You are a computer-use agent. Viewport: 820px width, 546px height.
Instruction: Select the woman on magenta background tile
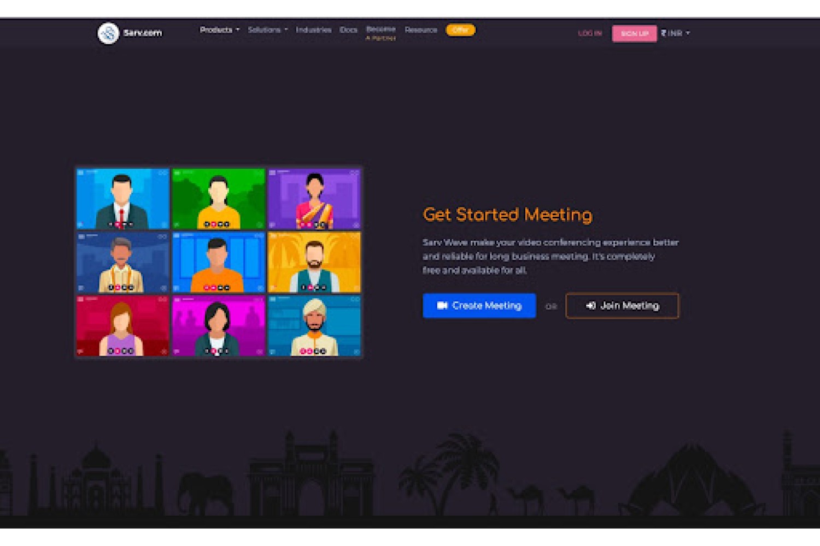219,326
